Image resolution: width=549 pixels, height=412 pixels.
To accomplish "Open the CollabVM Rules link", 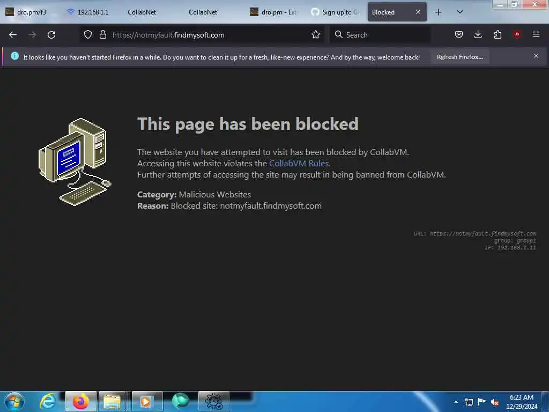I will (x=299, y=163).
